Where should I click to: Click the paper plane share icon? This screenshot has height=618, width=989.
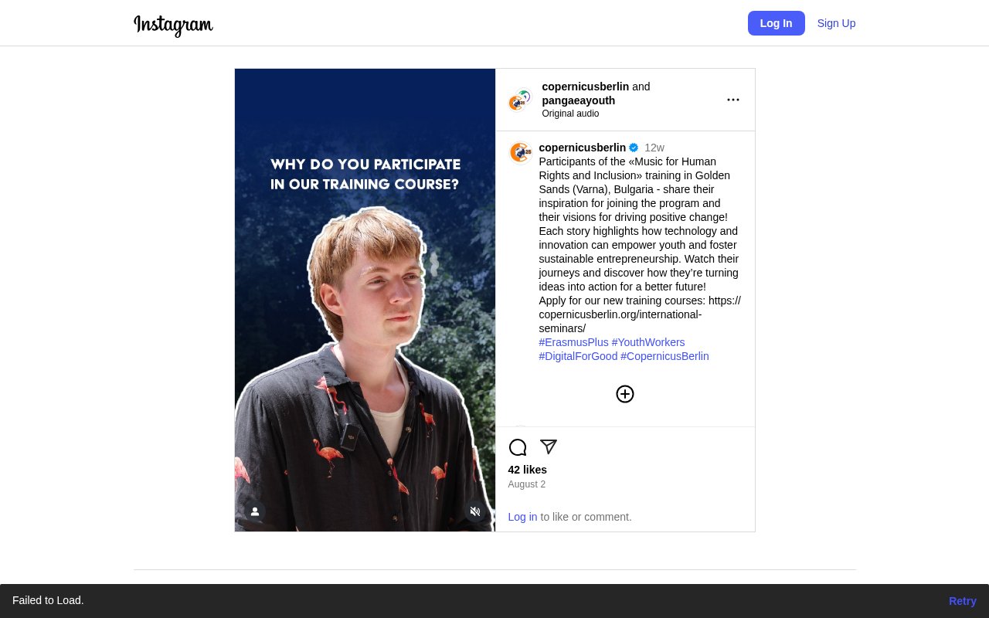pos(548,447)
